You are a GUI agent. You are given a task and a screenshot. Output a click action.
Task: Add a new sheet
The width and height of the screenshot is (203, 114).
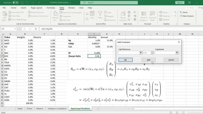click(98, 109)
